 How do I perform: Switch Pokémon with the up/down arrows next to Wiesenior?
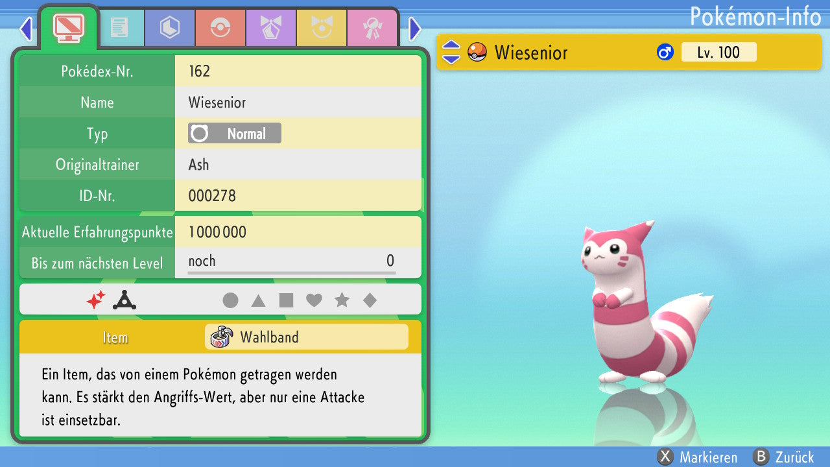click(x=451, y=52)
